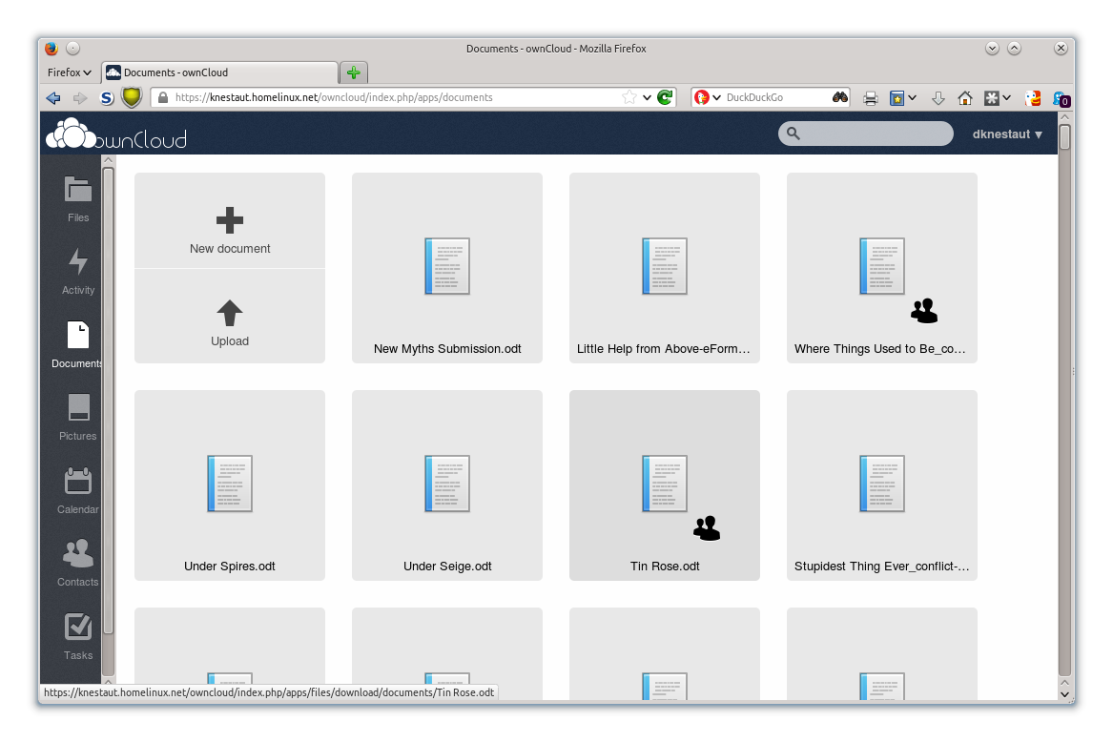Open a new browser tab

[x=354, y=72]
